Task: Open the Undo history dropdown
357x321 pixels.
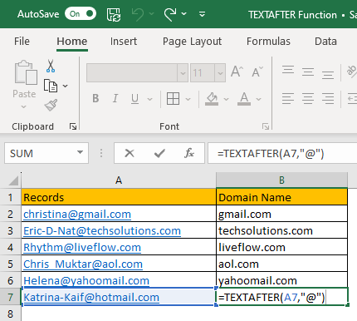Action: pyautogui.click(x=152, y=13)
